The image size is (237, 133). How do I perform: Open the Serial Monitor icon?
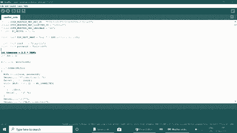point(233,11)
